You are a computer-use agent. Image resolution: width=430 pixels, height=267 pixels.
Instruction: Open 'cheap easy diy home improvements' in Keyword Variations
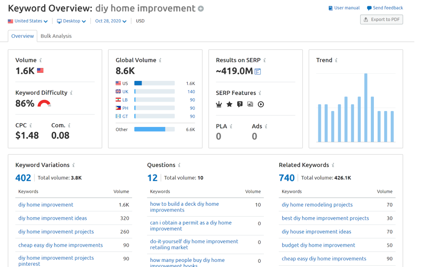(60, 245)
